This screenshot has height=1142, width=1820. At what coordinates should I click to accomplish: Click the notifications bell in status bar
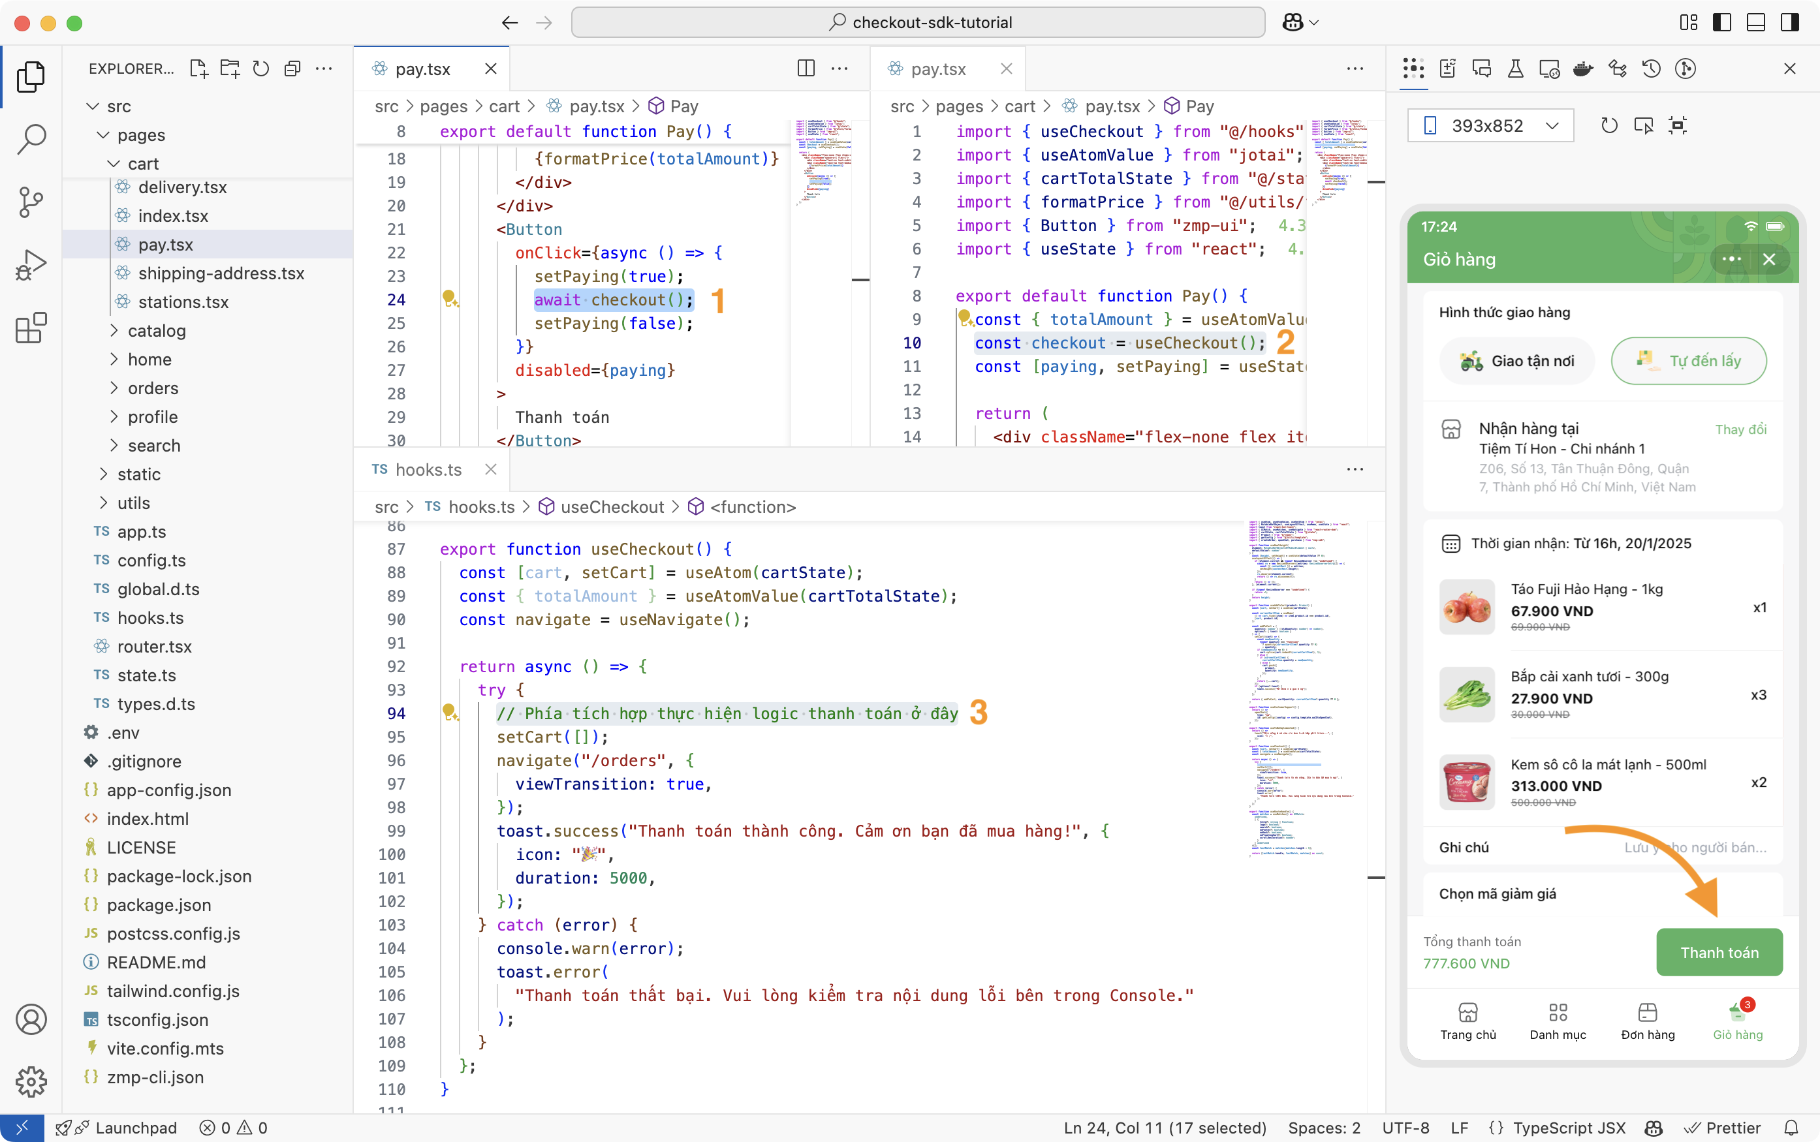pos(1791,1128)
